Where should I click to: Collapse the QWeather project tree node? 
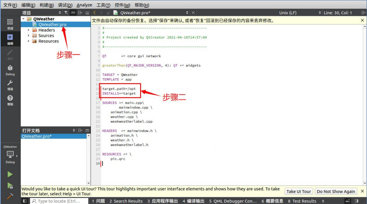23,19
